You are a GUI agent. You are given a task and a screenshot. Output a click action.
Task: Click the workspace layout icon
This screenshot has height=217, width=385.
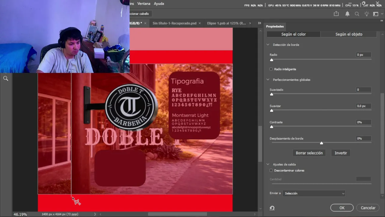[x=375, y=14]
